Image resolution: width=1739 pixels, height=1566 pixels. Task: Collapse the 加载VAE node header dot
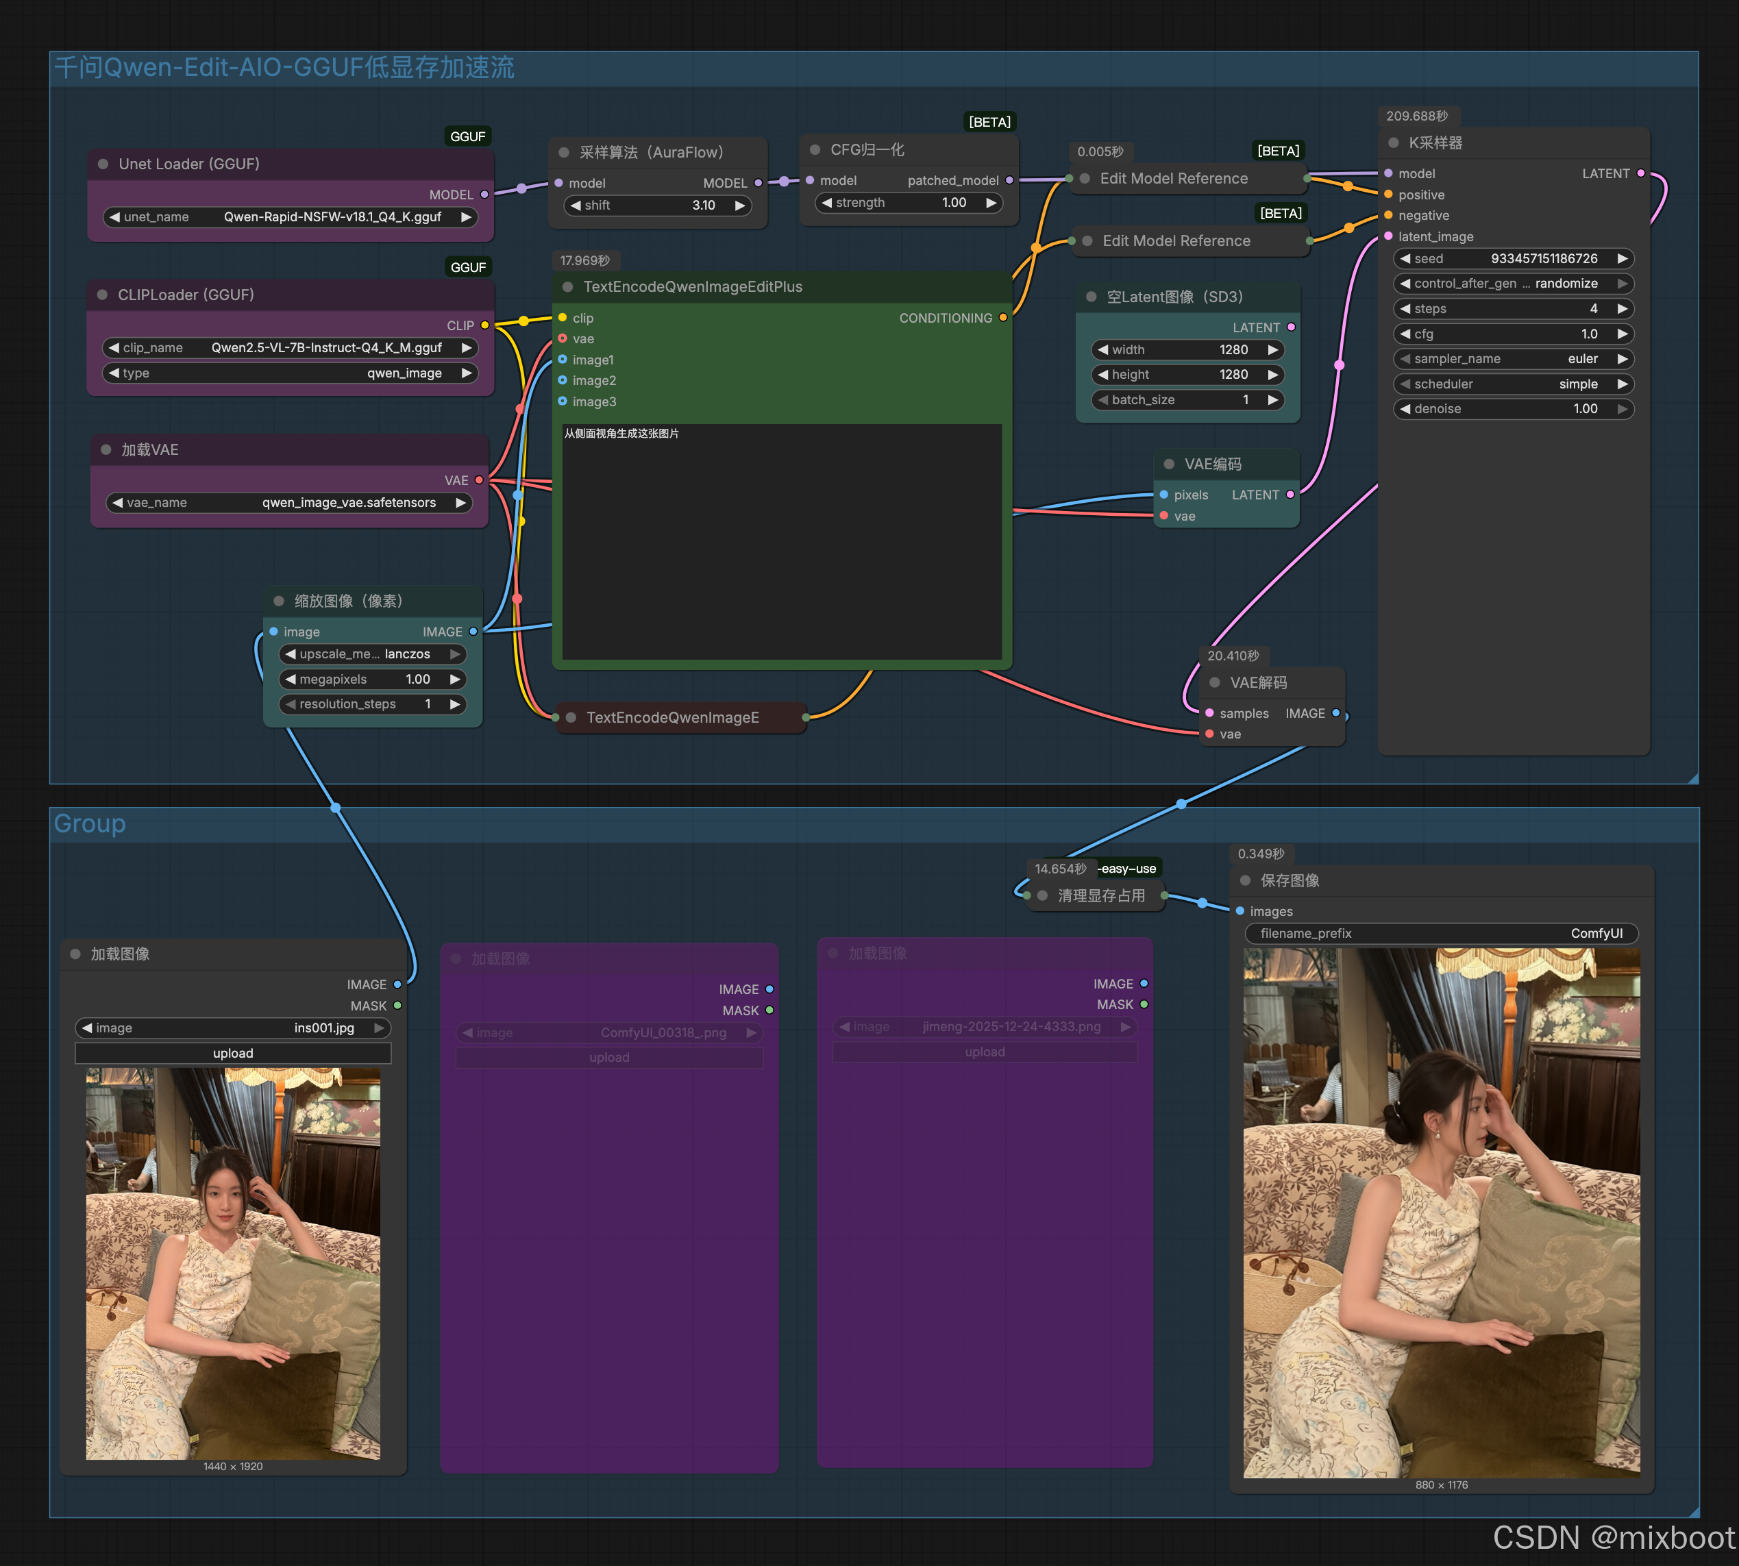[x=106, y=450]
